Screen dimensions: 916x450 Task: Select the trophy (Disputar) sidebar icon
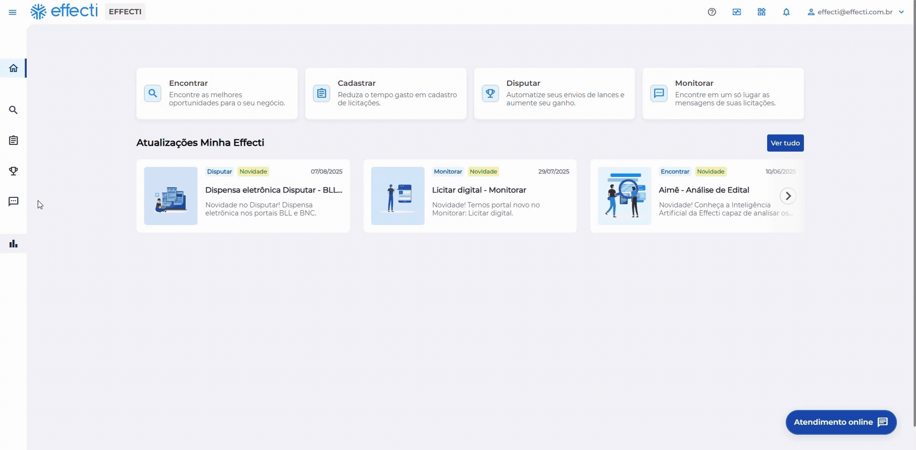click(13, 171)
